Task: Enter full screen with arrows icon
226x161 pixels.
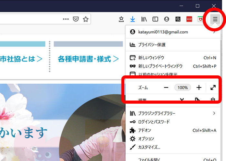Action: pos(213,87)
